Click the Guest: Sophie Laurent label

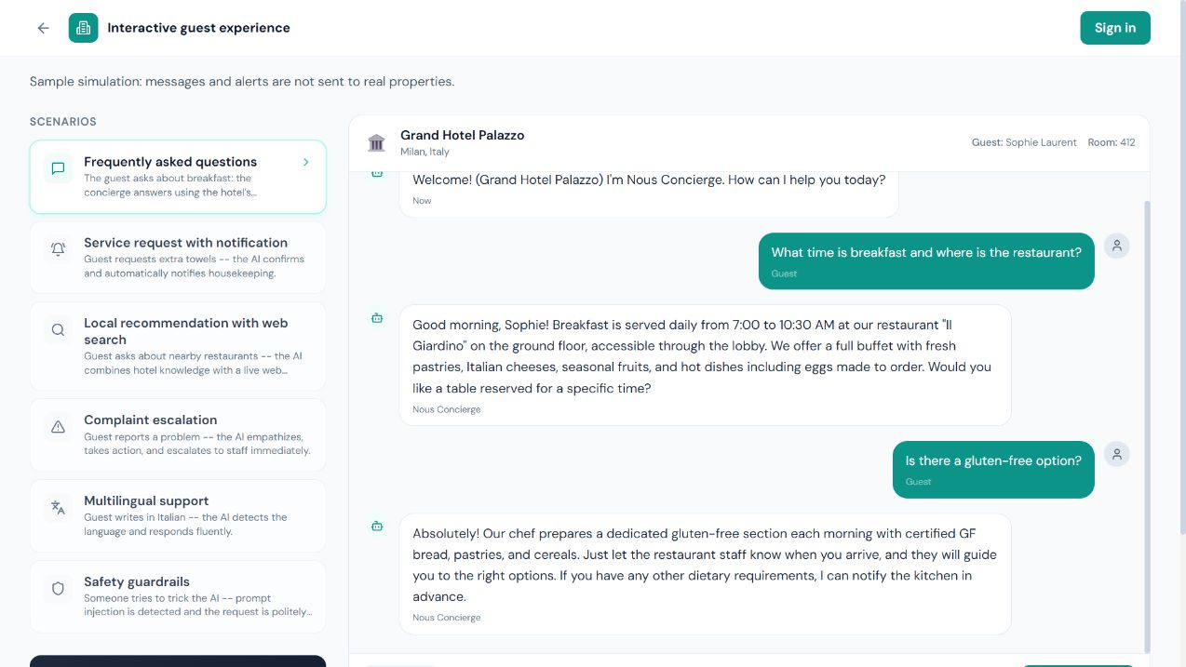pyautogui.click(x=1024, y=142)
